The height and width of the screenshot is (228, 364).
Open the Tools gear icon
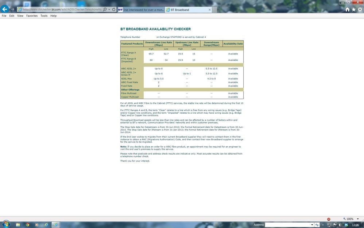(x=360, y=9)
